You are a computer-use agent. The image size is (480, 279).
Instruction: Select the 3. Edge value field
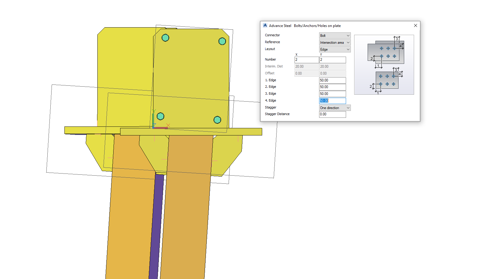click(x=332, y=93)
